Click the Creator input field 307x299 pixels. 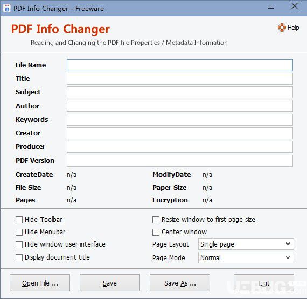coord(180,133)
